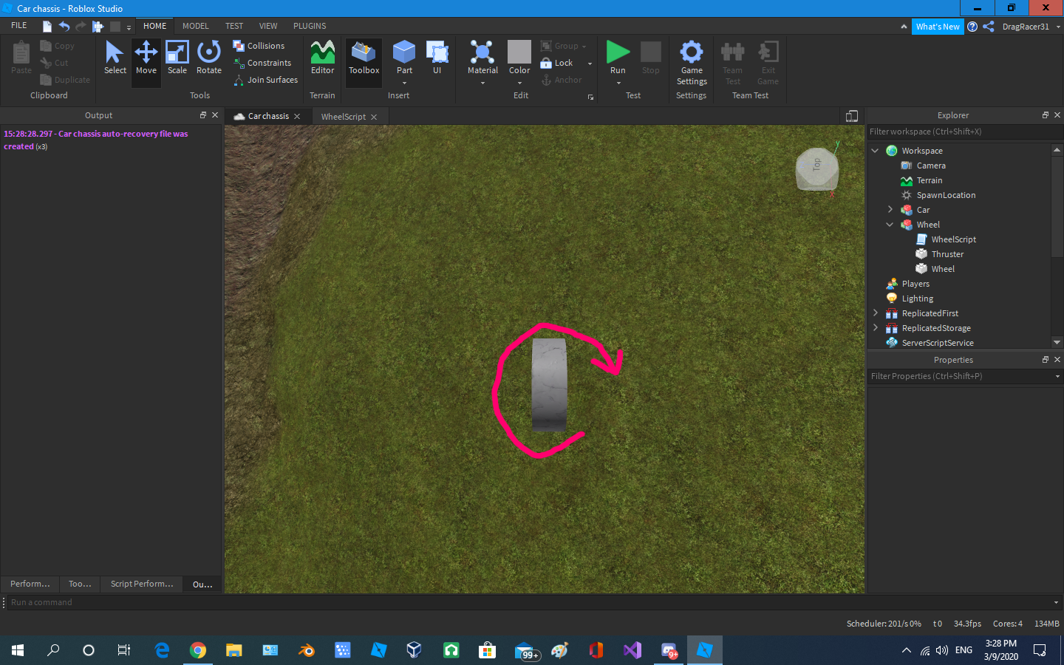Toggle Collisions on or off
1064x665 pixels.
[x=261, y=45]
